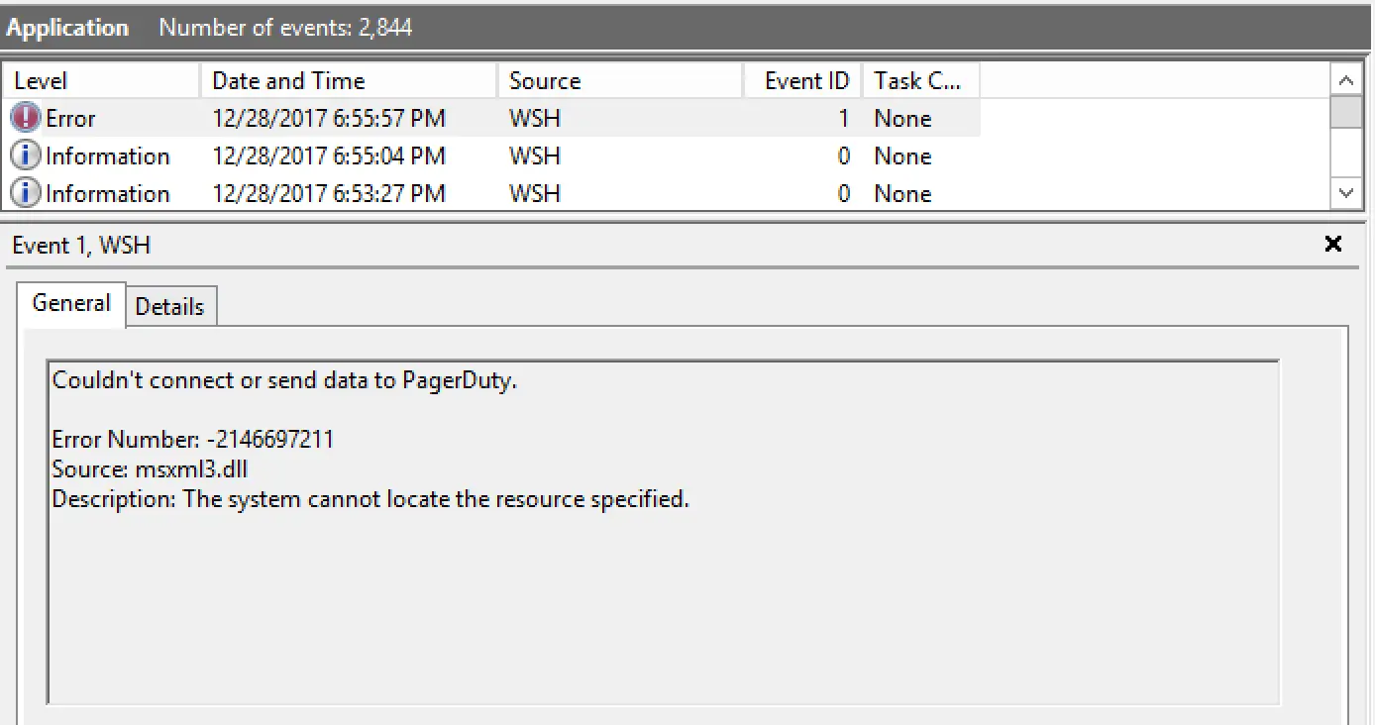Click Information text in the 6:55:04 PM row
The image size is (1375, 725).
[108, 155]
